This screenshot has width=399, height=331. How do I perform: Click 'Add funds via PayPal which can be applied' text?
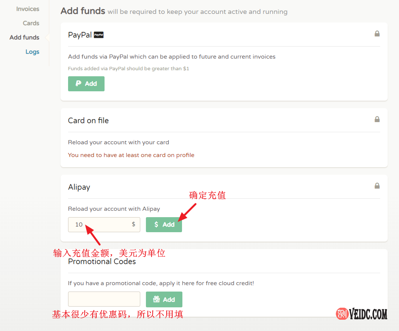(172, 57)
